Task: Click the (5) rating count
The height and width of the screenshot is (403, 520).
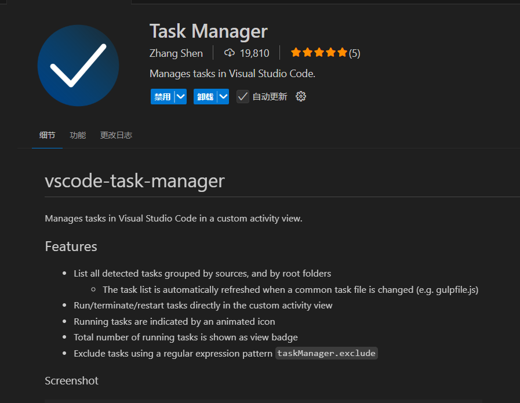Action: (x=354, y=53)
